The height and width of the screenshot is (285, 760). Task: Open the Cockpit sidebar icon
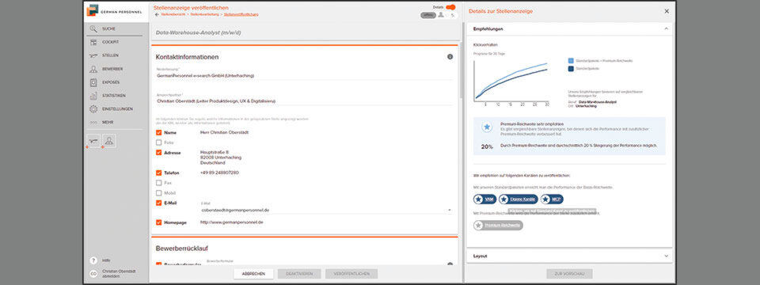coord(93,42)
